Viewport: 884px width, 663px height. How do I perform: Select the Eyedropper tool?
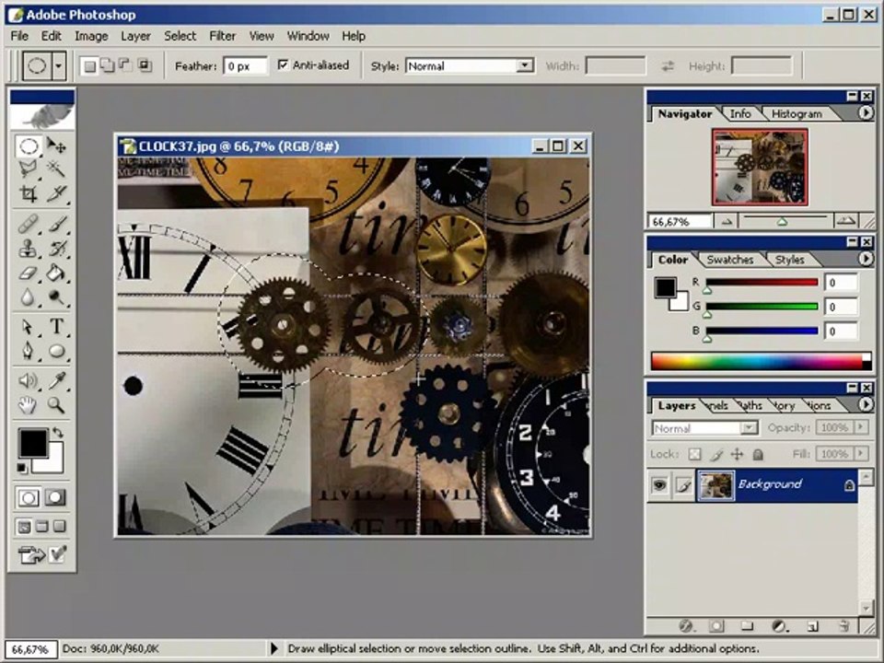point(56,381)
